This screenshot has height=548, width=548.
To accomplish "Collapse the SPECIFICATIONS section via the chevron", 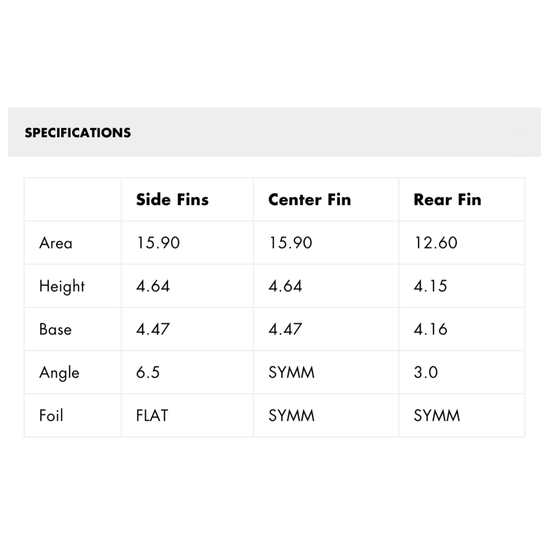I will pos(518,134).
